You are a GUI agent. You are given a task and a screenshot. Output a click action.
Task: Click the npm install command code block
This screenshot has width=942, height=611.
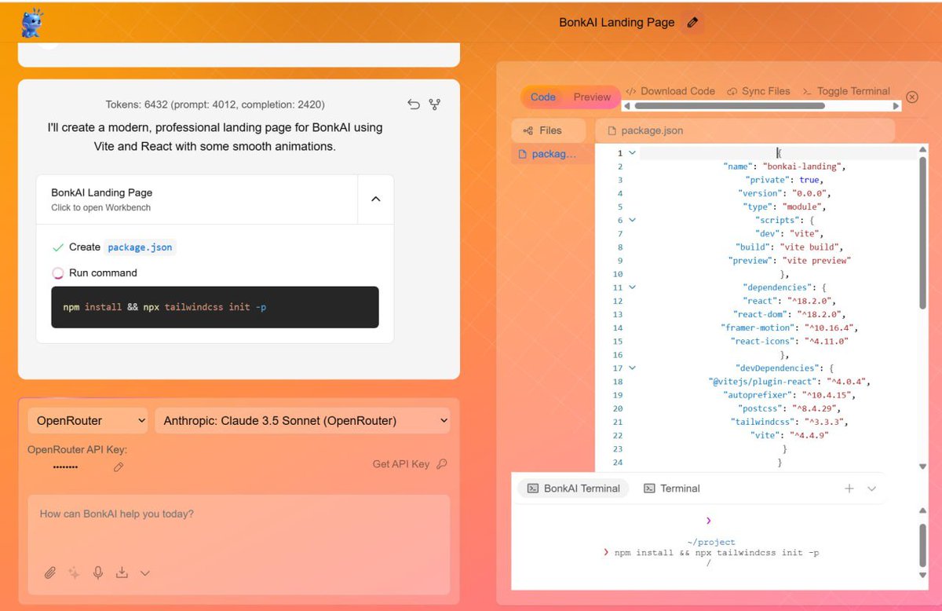coord(214,307)
